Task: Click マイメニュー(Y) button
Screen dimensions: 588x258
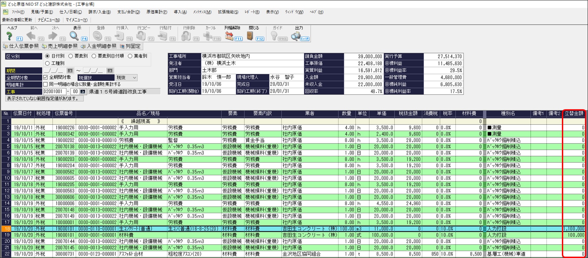Action: click(x=76, y=20)
